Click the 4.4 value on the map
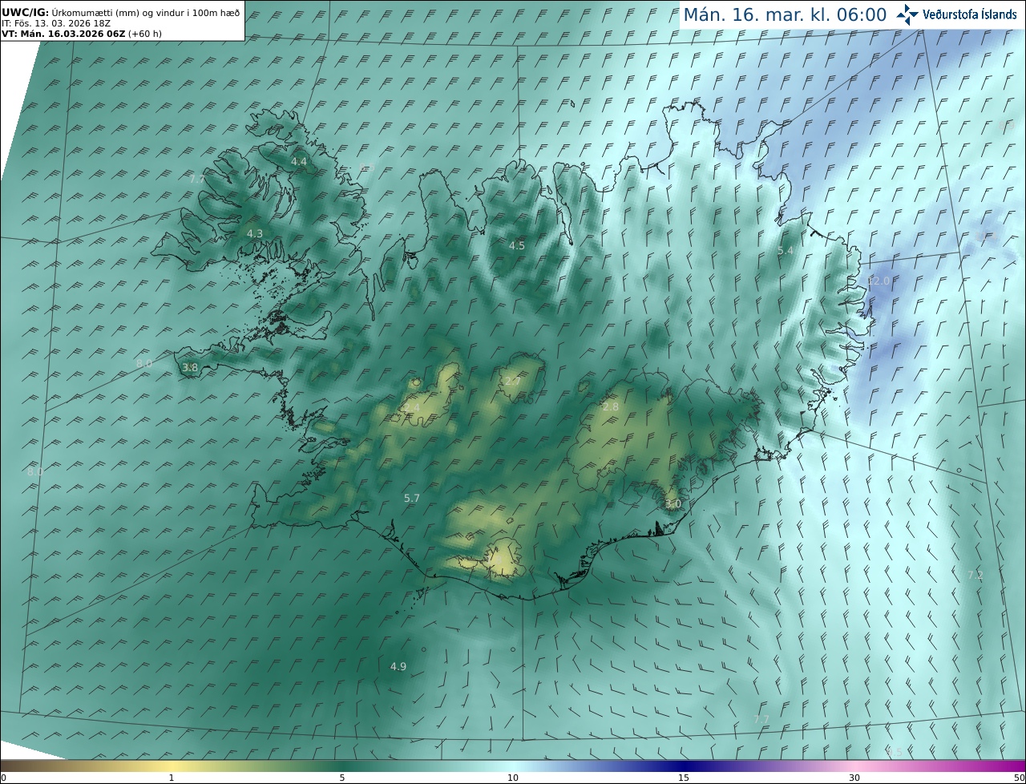Viewport: 1026px width, 784px height. point(299,162)
